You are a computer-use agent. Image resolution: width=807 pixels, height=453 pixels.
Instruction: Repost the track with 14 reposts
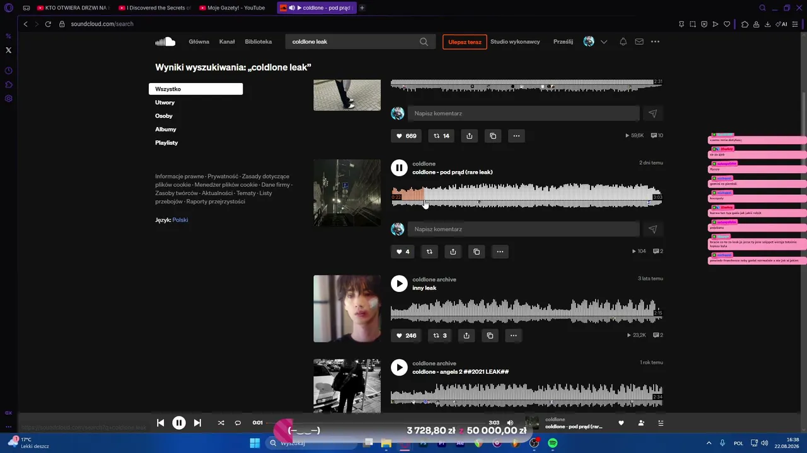[x=441, y=136]
